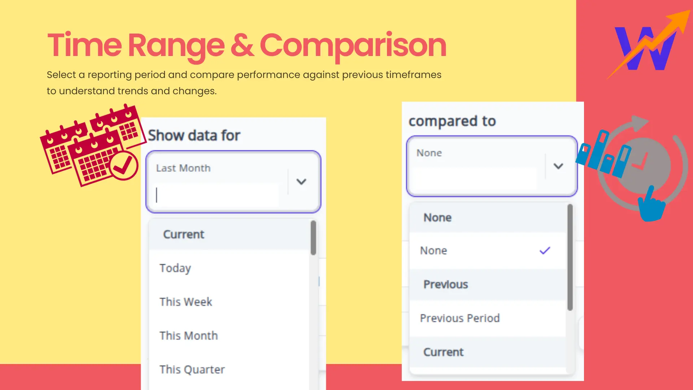This screenshot has width=693, height=390.
Task: Click the Previous group header in comparison list
Action: click(446, 285)
